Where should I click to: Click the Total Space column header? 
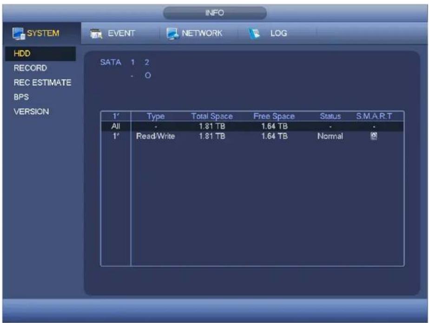212,116
